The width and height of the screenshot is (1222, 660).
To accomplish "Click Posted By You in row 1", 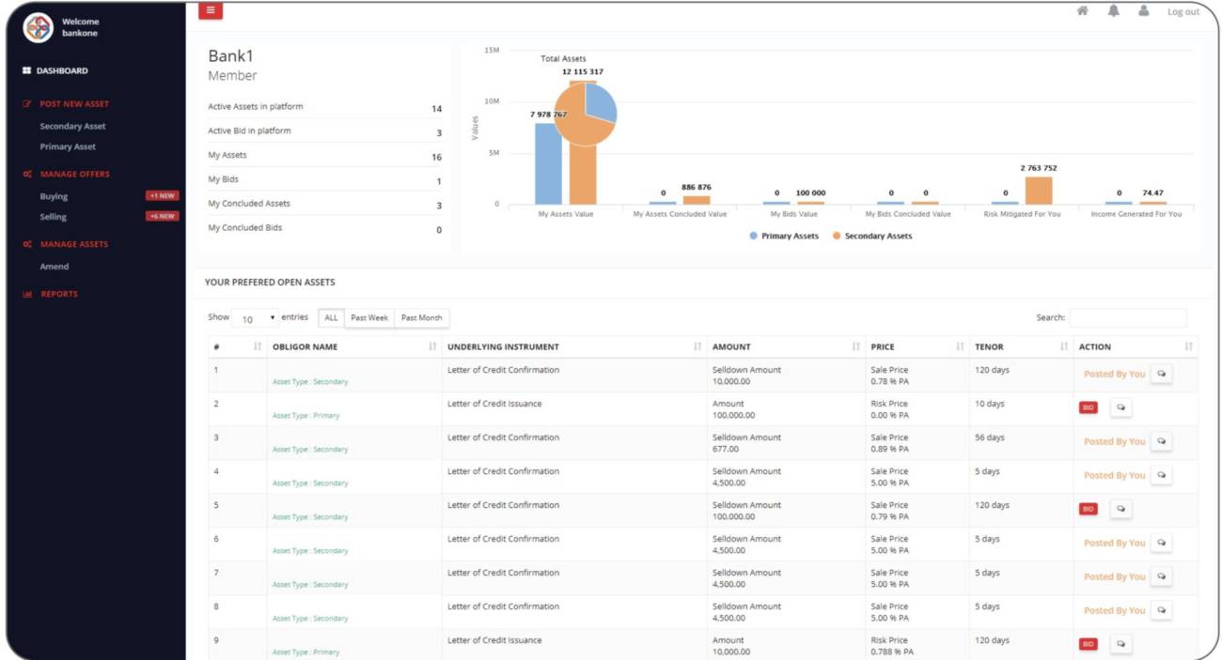I will (x=1114, y=374).
